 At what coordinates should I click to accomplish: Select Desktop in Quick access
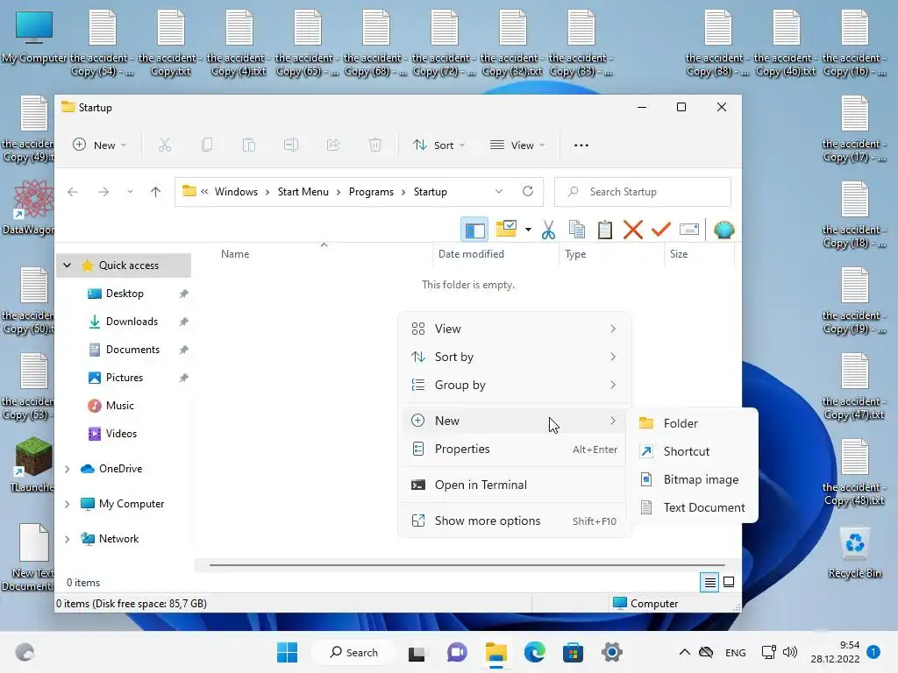click(125, 294)
